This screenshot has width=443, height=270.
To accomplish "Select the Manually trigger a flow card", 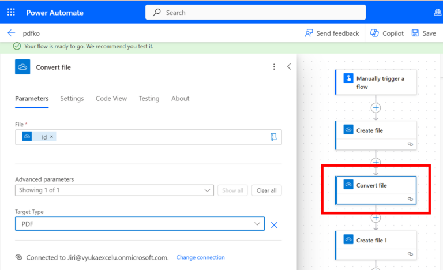I will tap(376, 82).
